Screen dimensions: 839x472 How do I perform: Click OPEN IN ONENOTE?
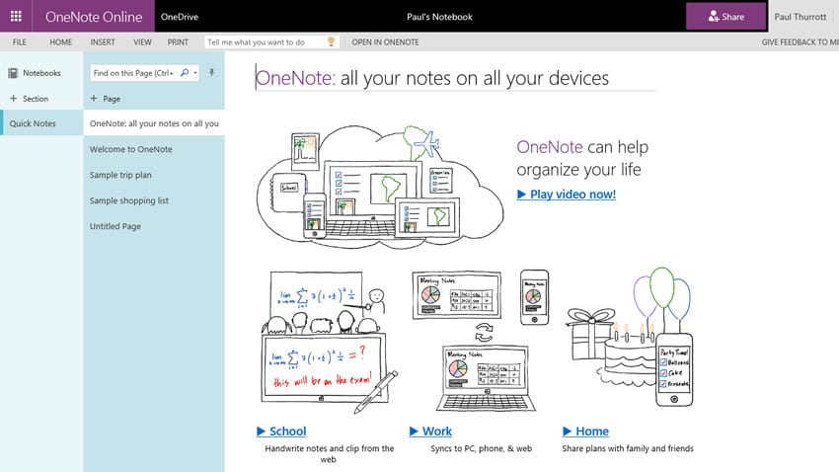385,42
